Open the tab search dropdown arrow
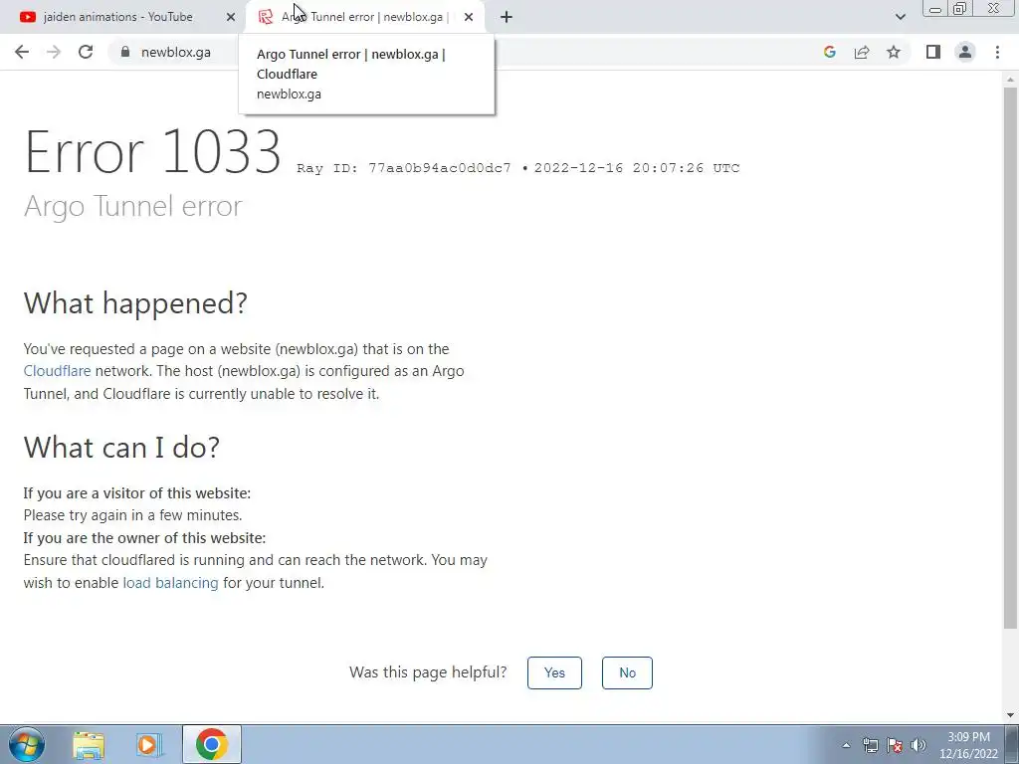 [900, 17]
